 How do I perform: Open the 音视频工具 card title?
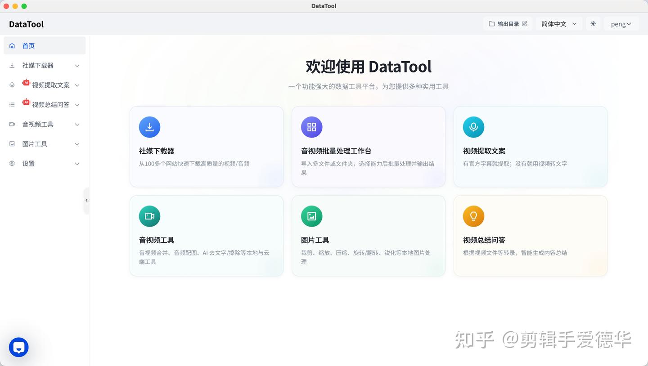coord(157,240)
